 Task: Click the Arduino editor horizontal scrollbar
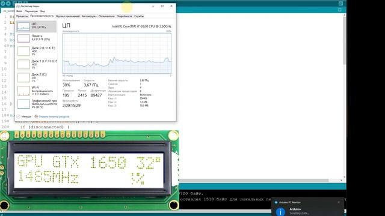coord(254,181)
